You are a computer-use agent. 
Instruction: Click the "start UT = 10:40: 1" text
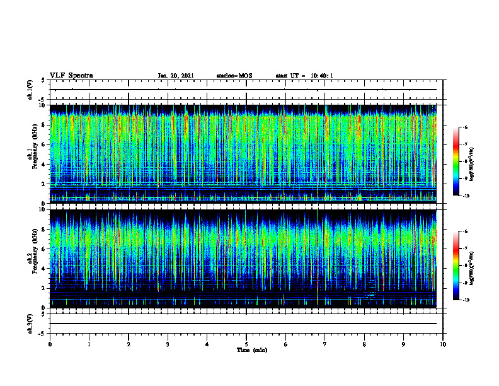[304, 76]
